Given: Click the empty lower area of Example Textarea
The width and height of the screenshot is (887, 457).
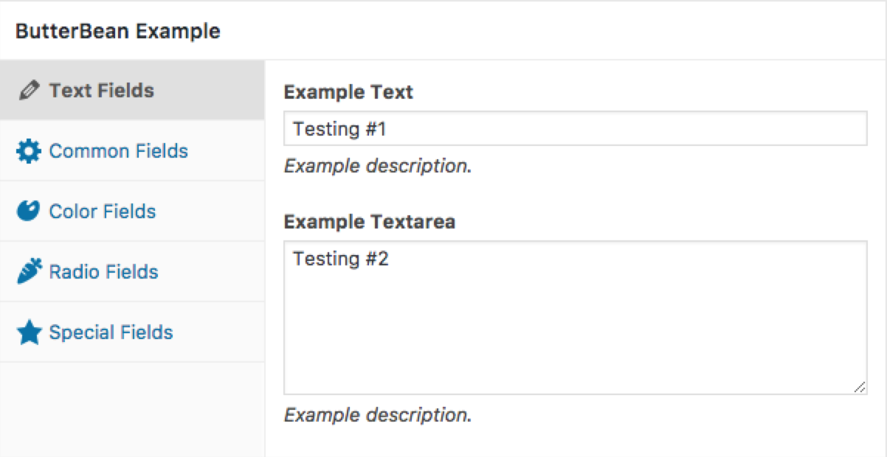Looking at the screenshot, I should [x=575, y=339].
